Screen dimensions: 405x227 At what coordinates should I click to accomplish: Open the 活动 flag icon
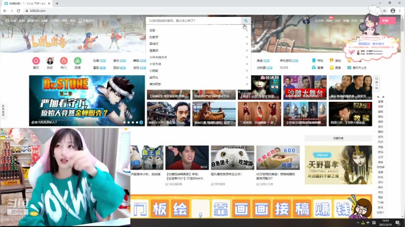331,60
